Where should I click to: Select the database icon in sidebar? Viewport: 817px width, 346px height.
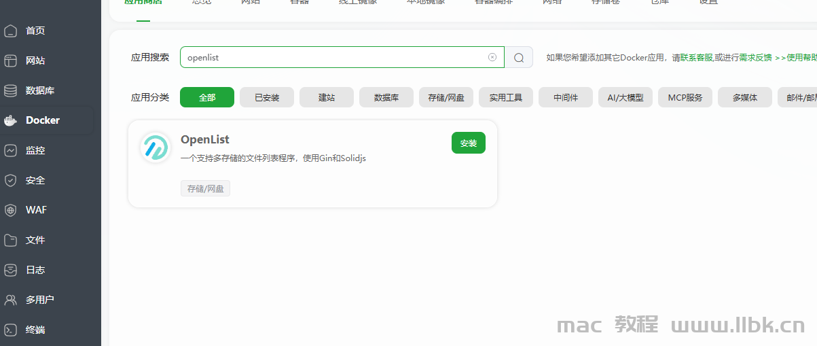pyautogui.click(x=10, y=90)
